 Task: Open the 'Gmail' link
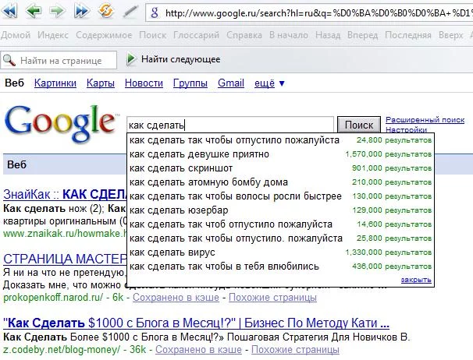pyautogui.click(x=231, y=83)
